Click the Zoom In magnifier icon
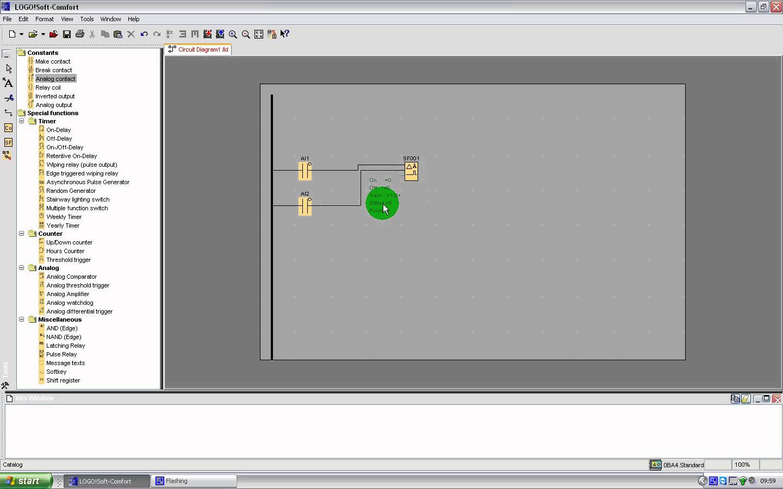The image size is (783, 489). click(x=233, y=34)
